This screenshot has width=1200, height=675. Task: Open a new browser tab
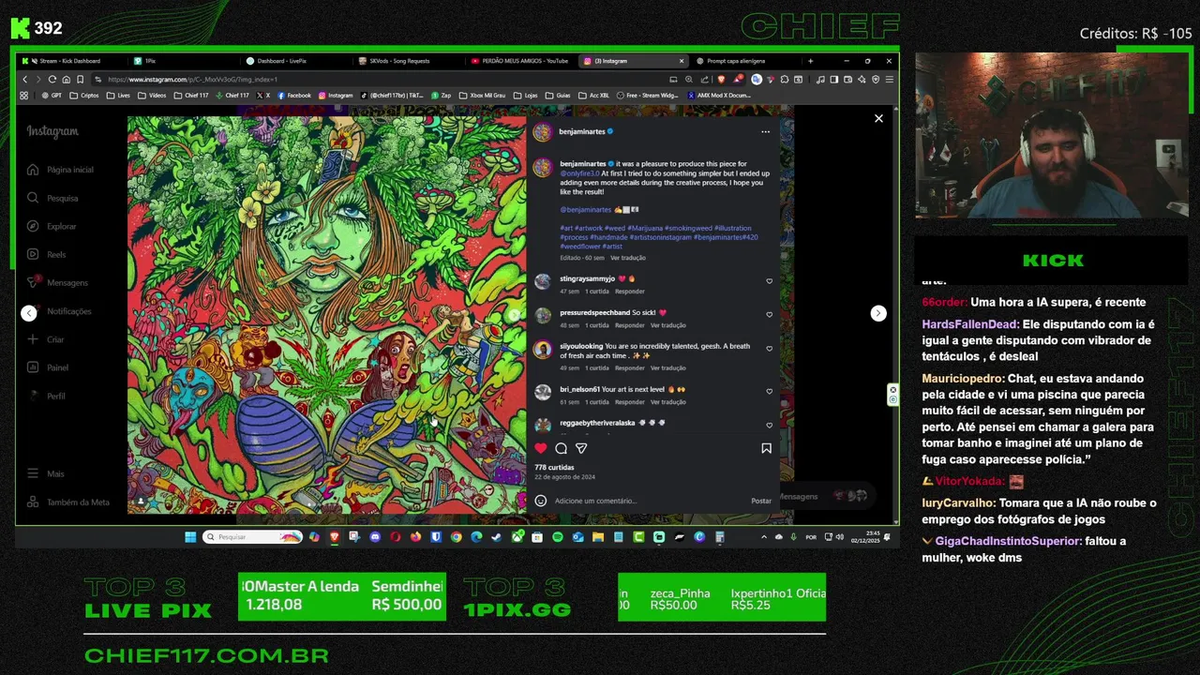tap(810, 61)
